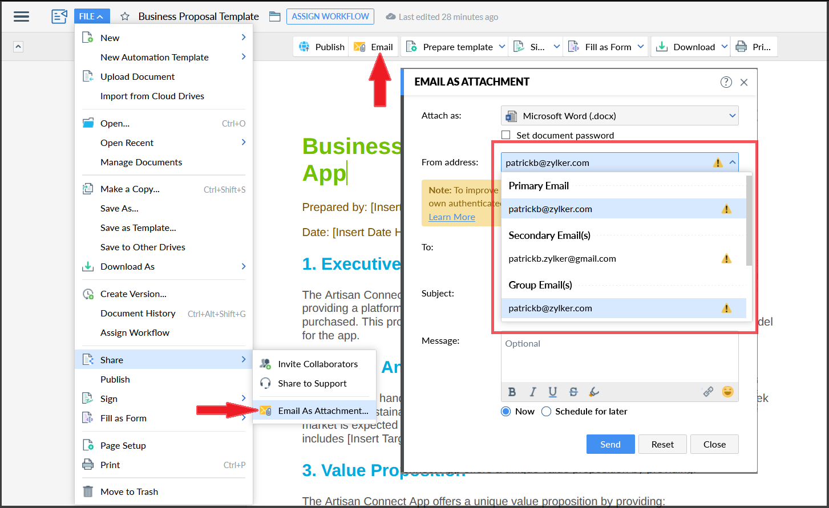Viewport: 829px width, 508px height.
Task: Open Document History from File menu
Action: [x=164, y=313]
